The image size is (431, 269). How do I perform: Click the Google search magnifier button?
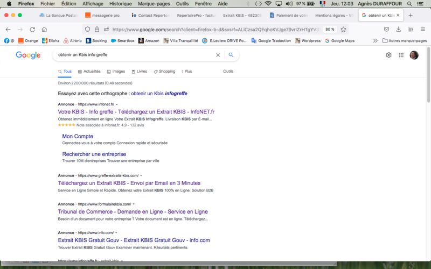(x=231, y=55)
